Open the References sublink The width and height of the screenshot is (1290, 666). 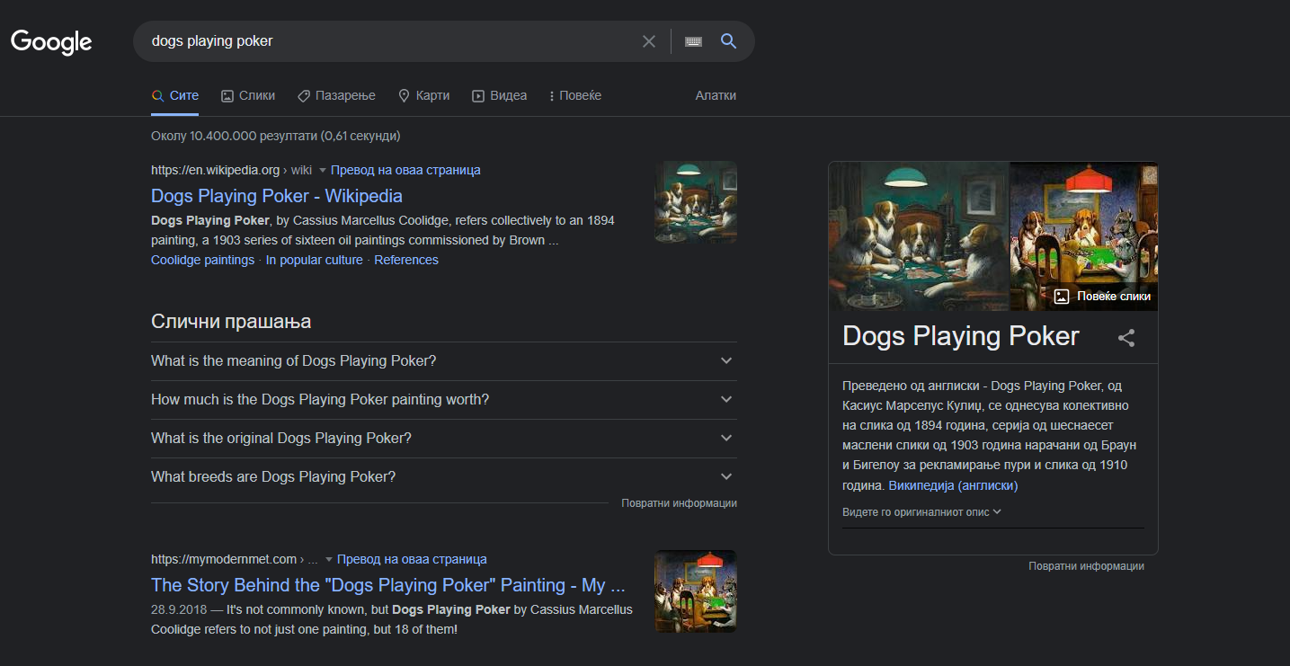(x=406, y=260)
